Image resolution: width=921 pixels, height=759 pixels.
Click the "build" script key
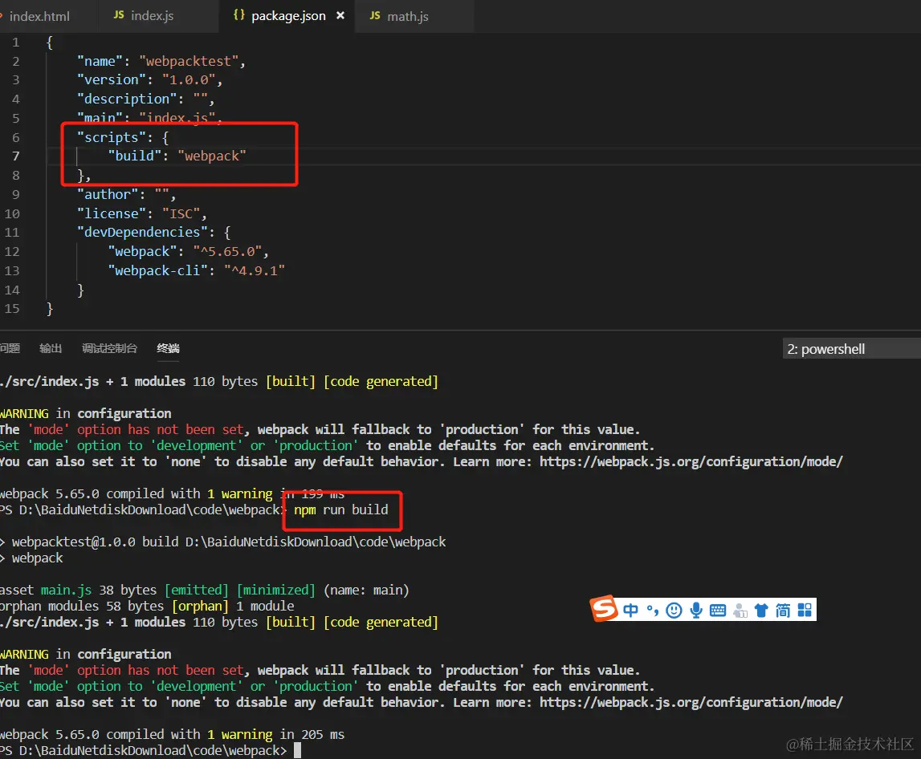pyautogui.click(x=135, y=156)
